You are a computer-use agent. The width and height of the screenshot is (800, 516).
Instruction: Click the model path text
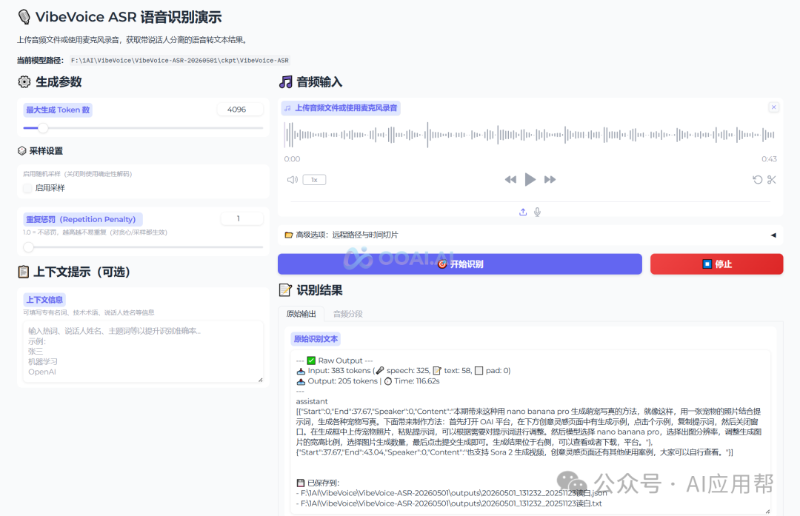179,60
